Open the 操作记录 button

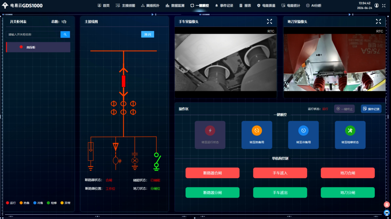[x=371, y=109]
